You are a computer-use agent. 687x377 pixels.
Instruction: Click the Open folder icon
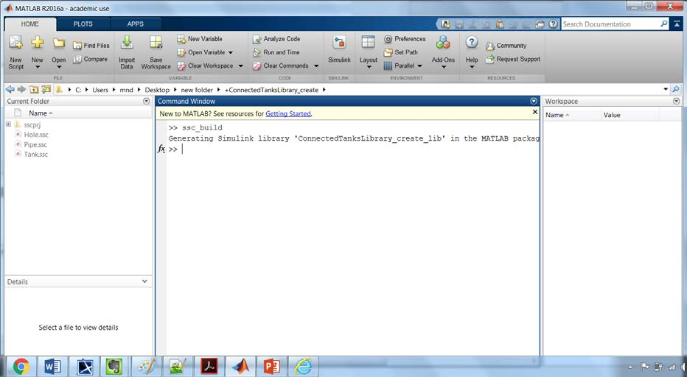click(59, 43)
